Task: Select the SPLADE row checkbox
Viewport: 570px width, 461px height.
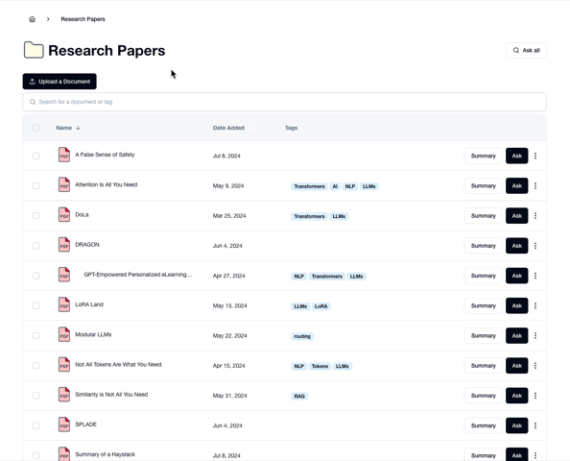Action: coord(36,425)
